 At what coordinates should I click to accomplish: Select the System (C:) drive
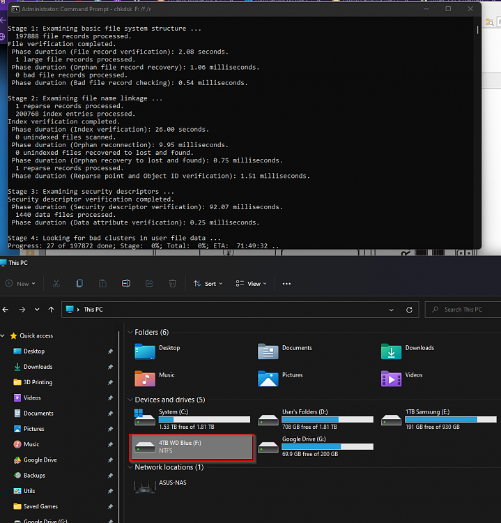(x=192, y=419)
